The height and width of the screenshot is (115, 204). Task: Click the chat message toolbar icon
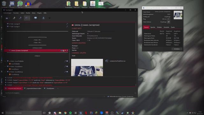[35, 18]
